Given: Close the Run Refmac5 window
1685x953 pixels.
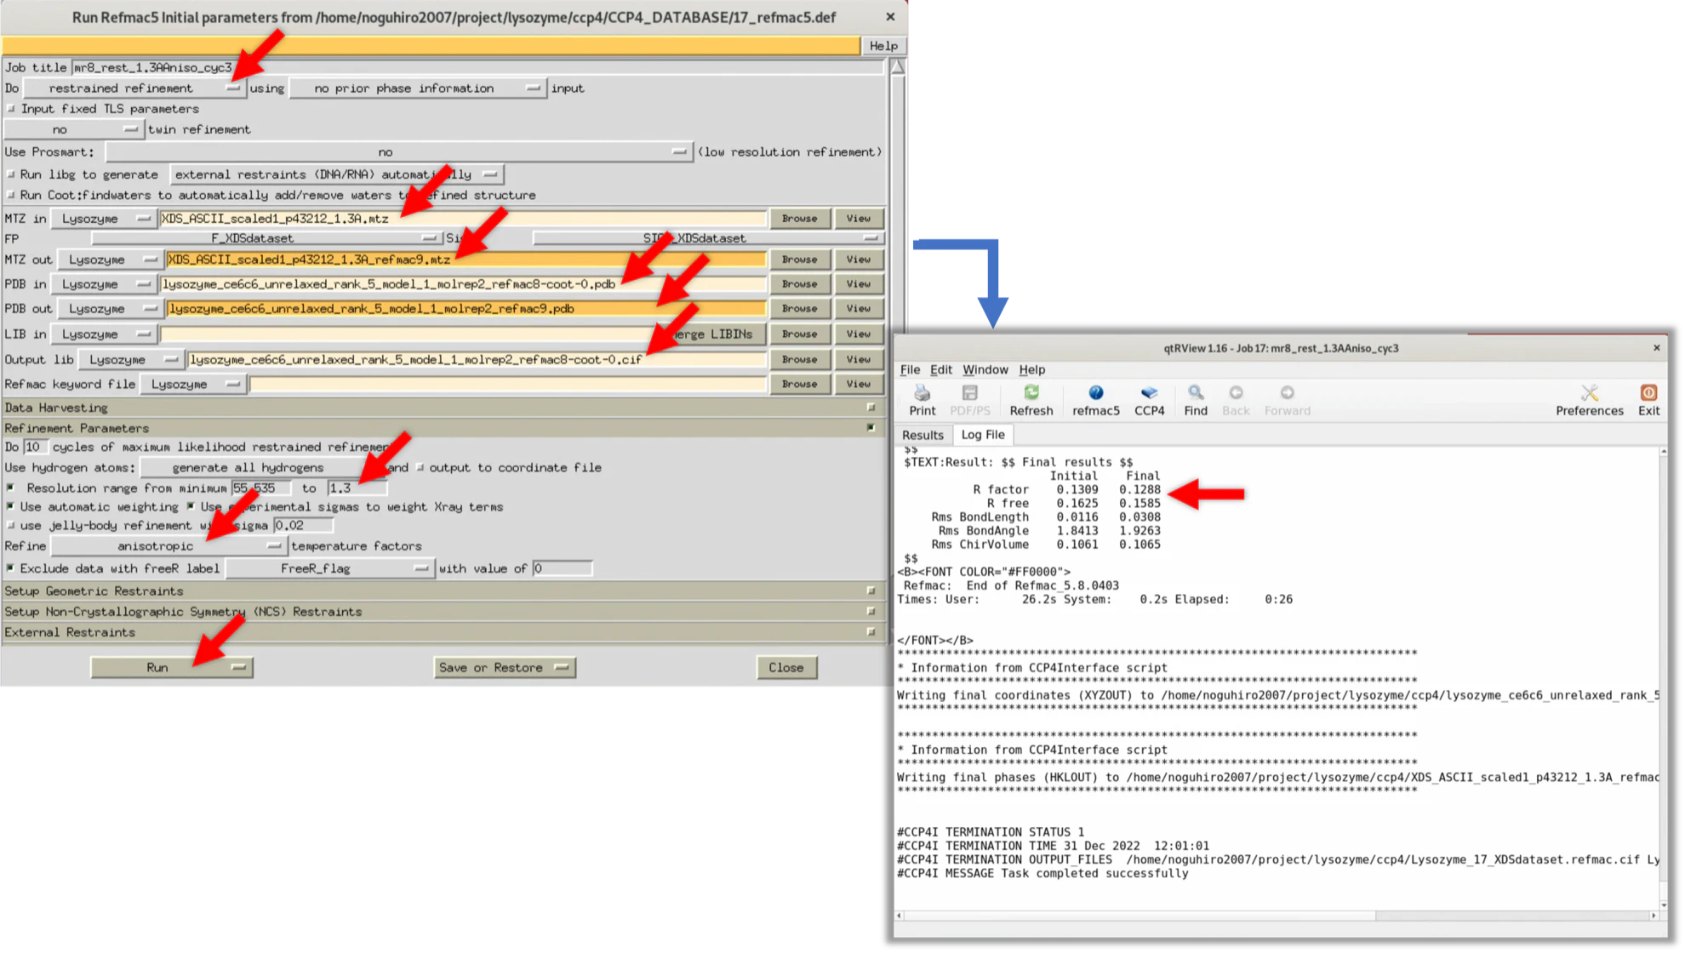Looking at the screenshot, I should (890, 17).
